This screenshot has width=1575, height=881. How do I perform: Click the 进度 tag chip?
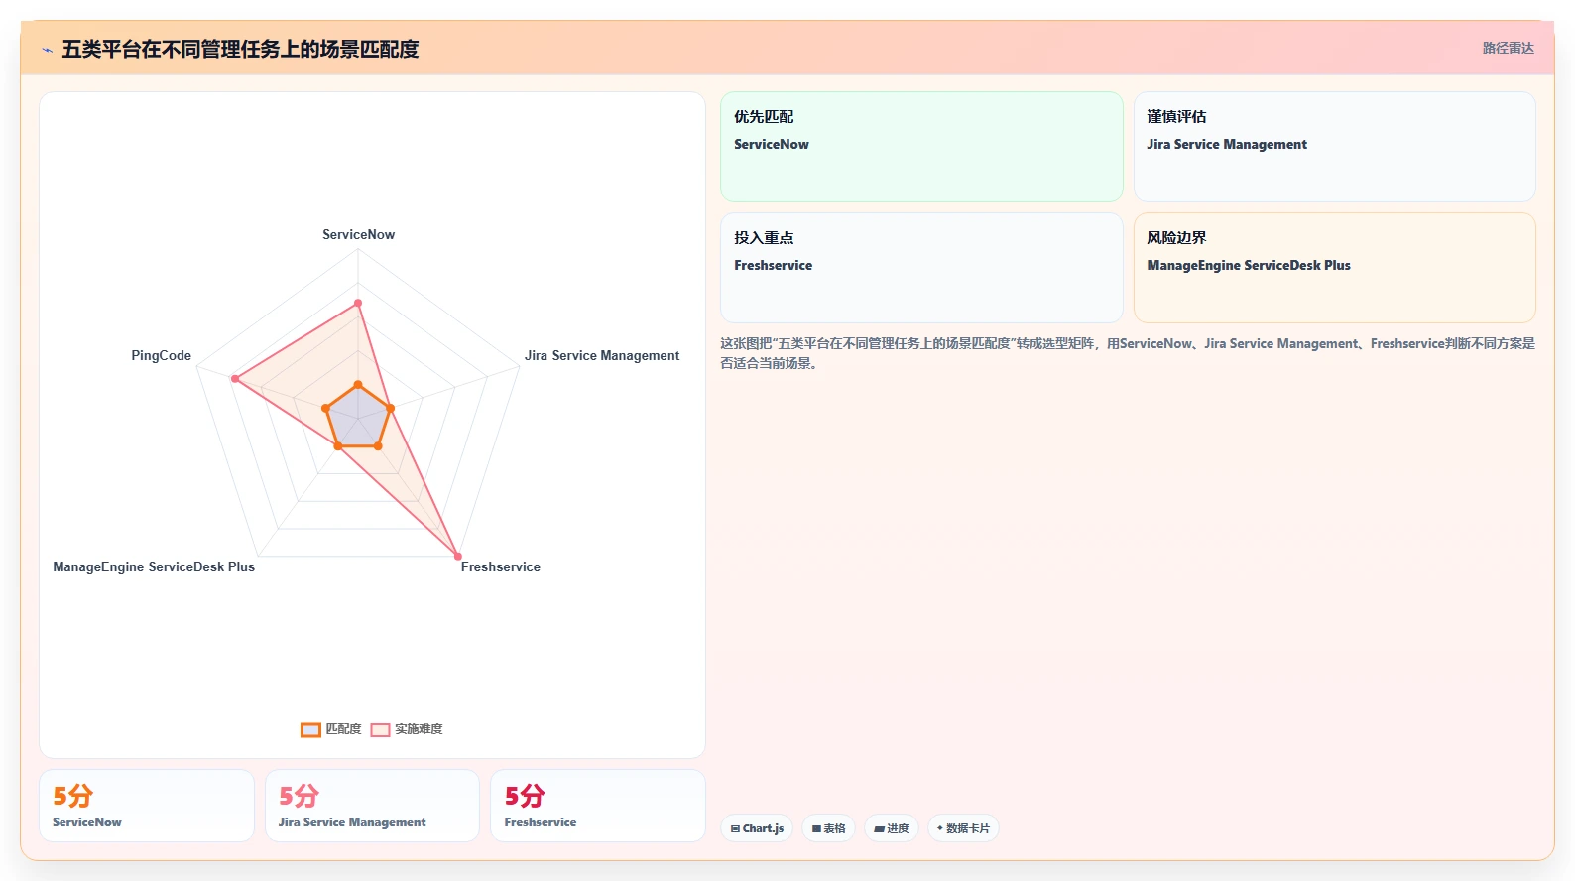tap(892, 828)
